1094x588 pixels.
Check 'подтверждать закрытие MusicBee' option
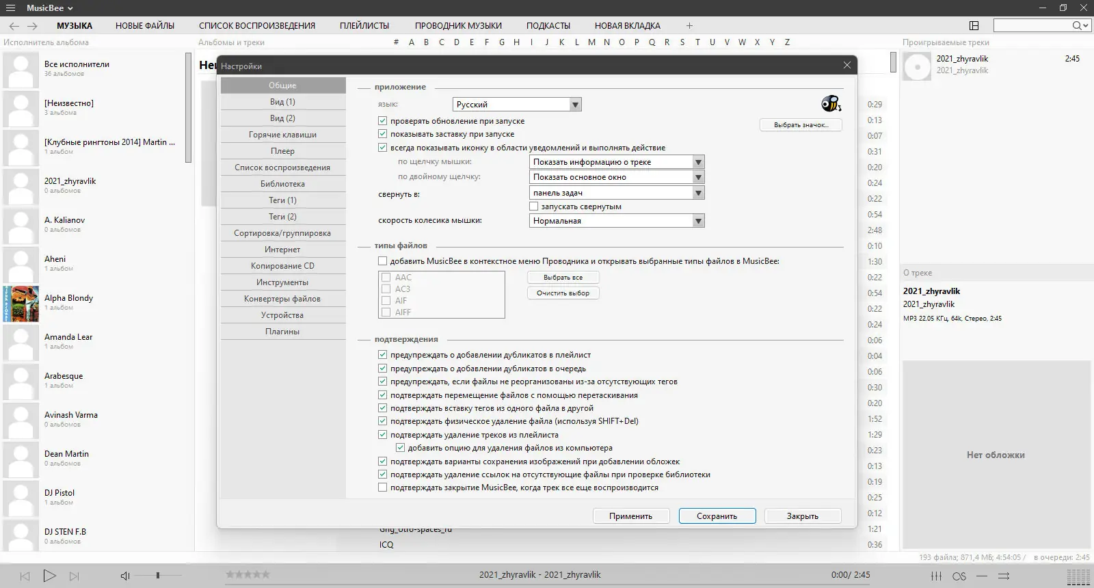tap(383, 487)
